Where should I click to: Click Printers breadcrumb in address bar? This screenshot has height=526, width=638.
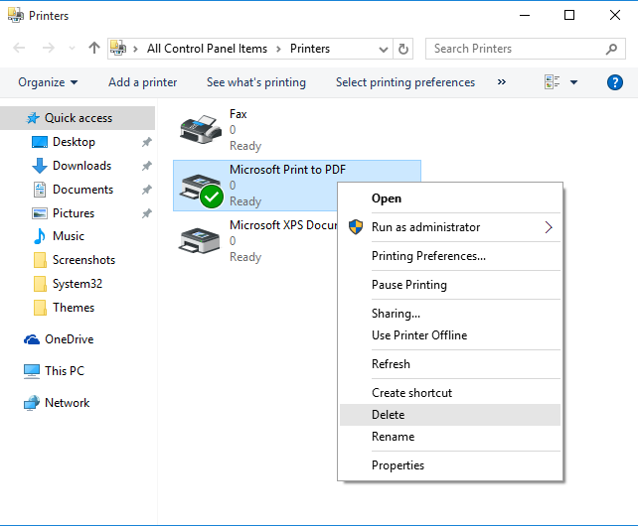pyautogui.click(x=310, y=49)
